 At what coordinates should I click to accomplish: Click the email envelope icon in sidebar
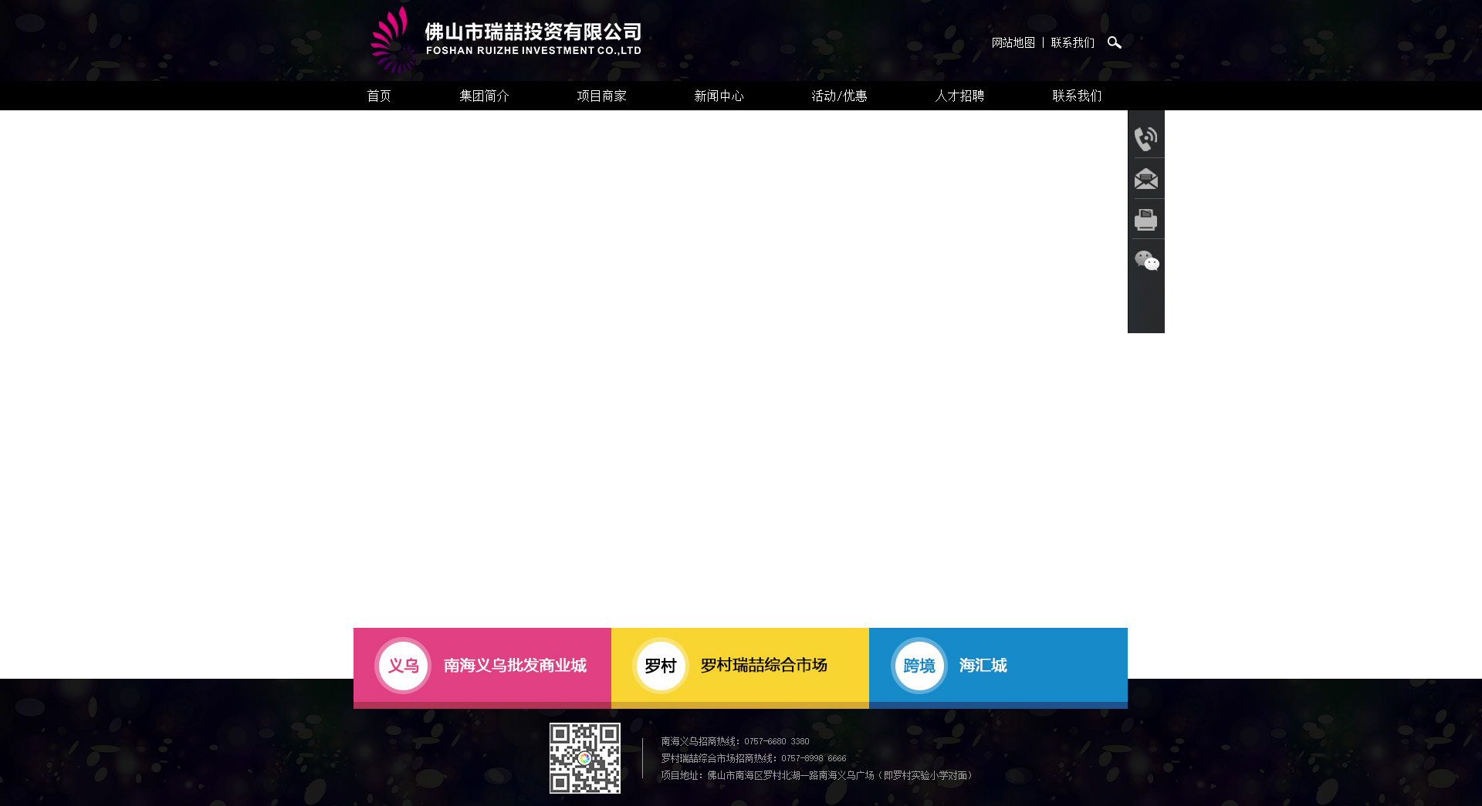pyautogui.click(x=1145, y=180)
